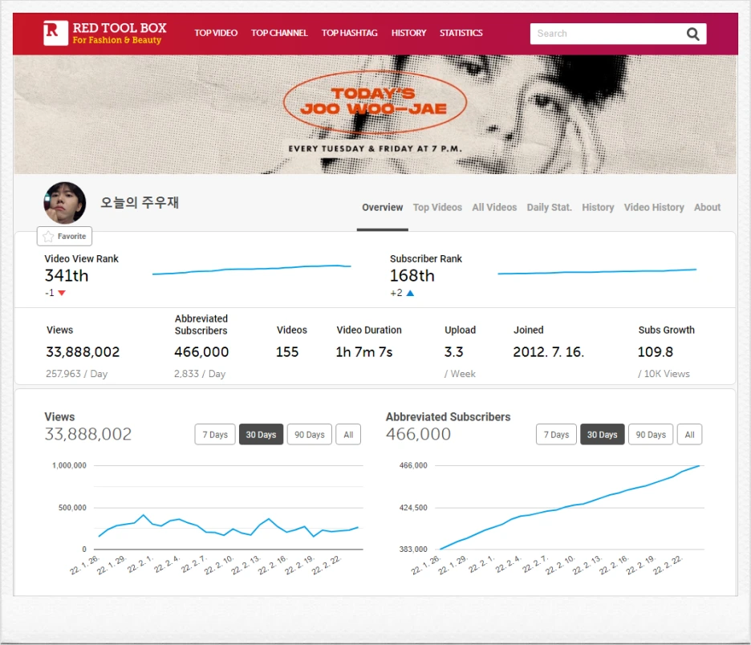Click the Video View Rank sparkline
Image resolution: width=751 pixels, height=645 pixels.
tap(251, 270)
